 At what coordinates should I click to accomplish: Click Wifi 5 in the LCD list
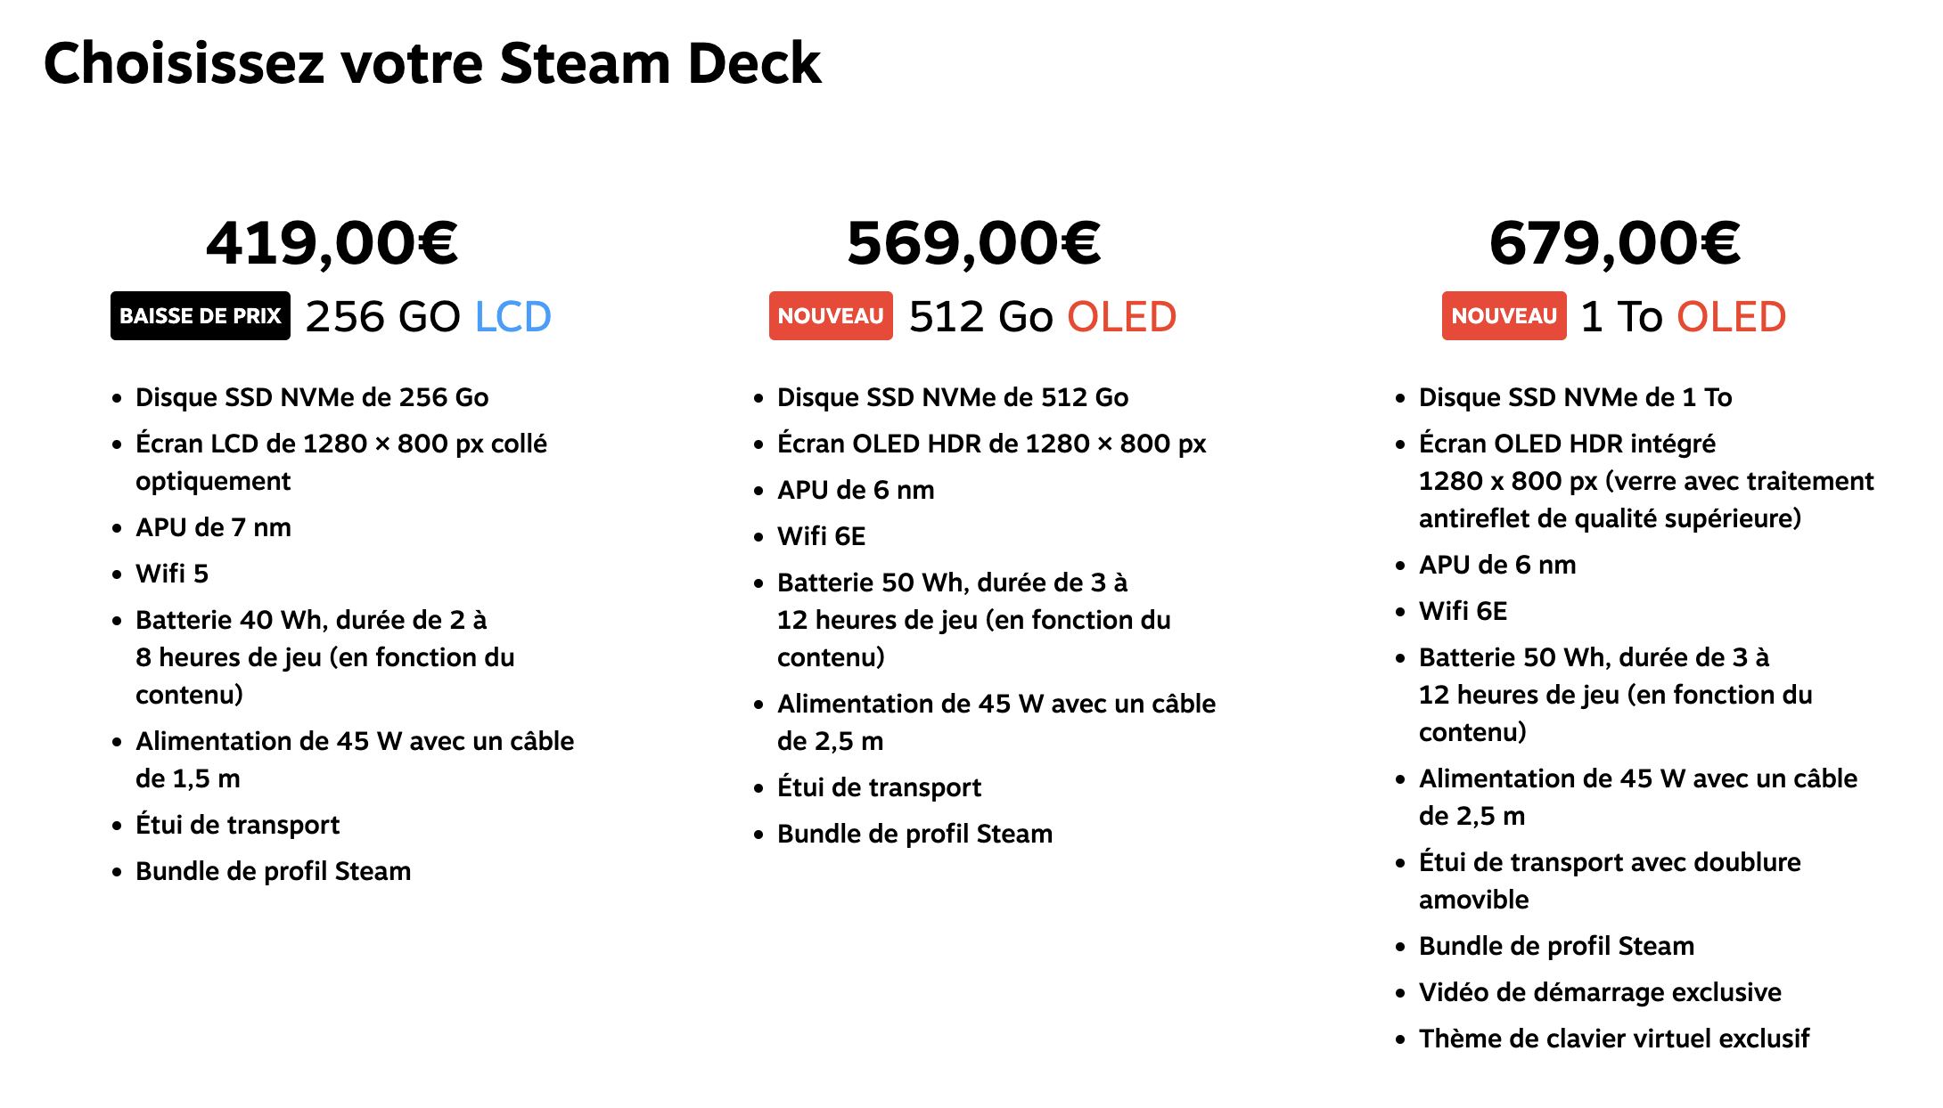172,574
